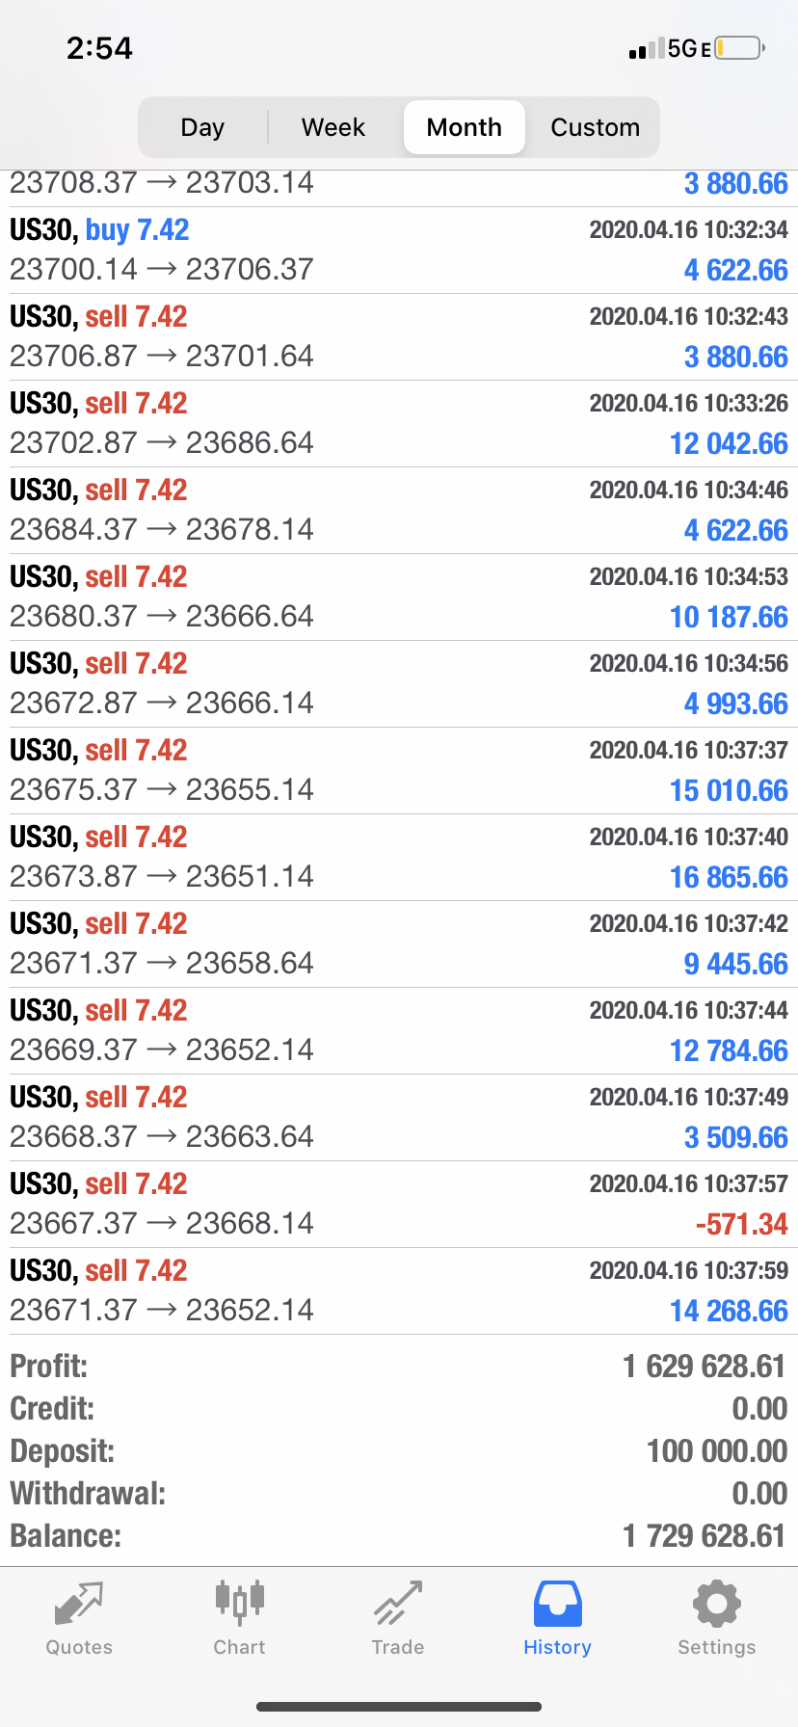Tap the cellular signal bars icon

point(646,48)
